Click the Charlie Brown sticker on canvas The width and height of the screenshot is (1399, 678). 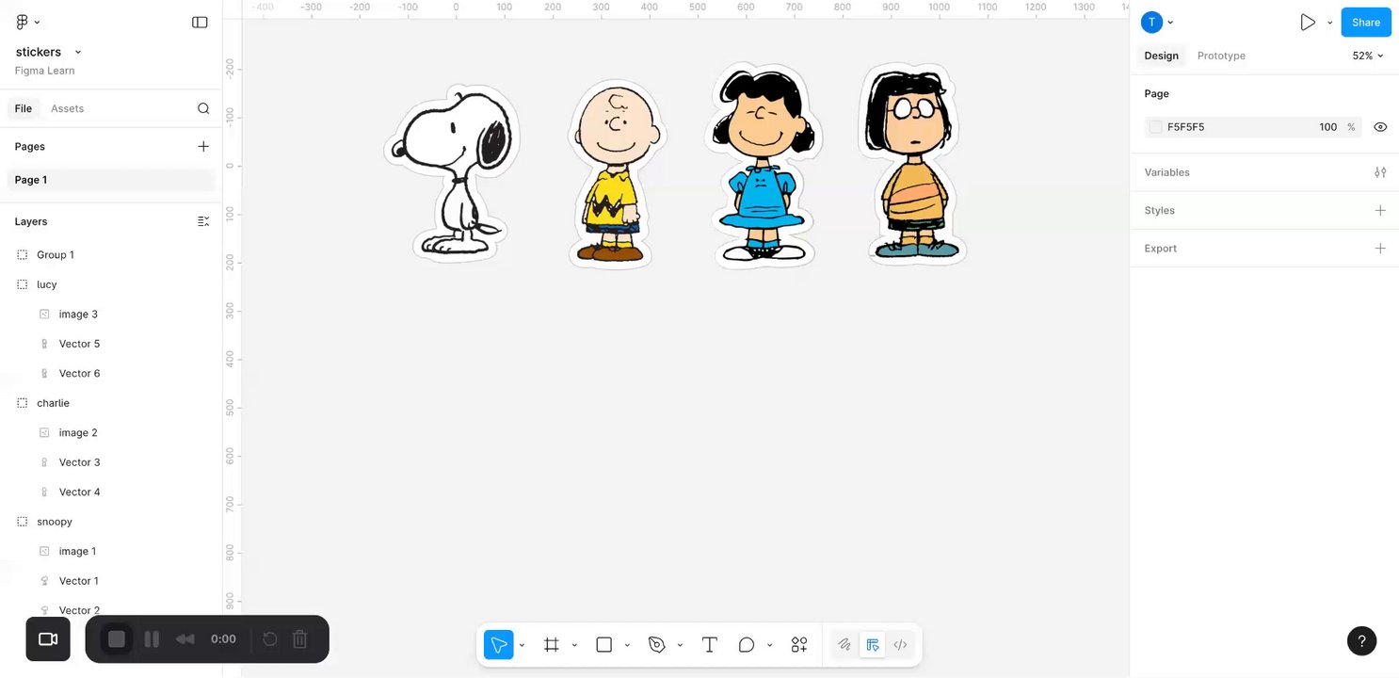(x=616, y=174)
